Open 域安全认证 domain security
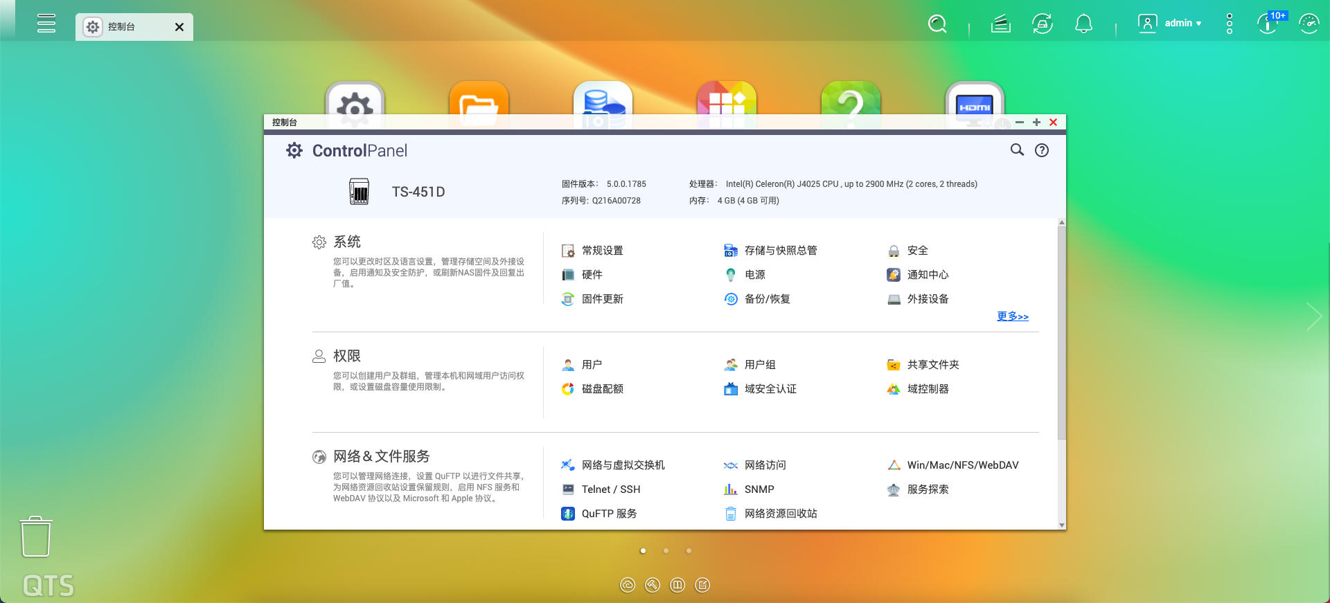Image resolution: width=1330 pixels, height=603 pixels. tap(760, 389)
